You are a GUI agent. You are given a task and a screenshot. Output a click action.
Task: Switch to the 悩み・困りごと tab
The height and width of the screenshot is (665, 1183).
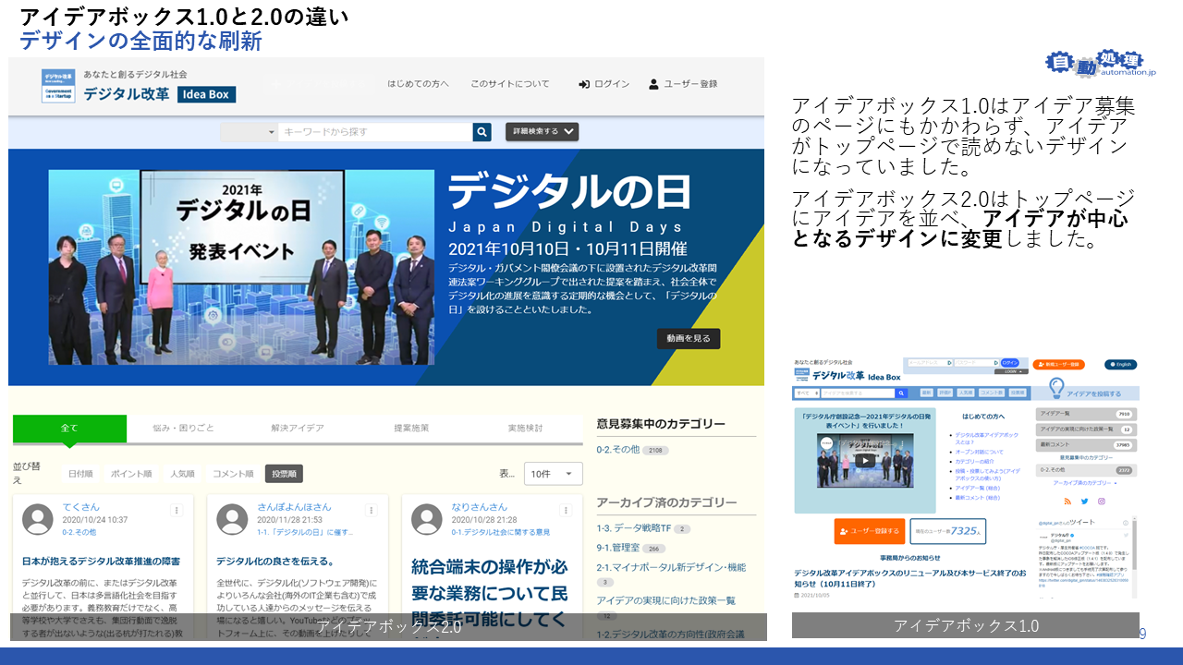tap(183, 429)
